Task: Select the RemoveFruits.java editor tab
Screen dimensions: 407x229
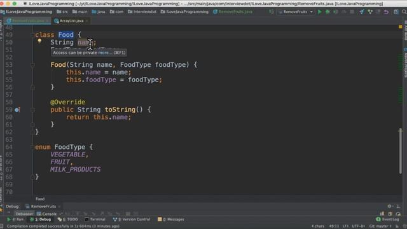Action: click(x=28, y=21)
